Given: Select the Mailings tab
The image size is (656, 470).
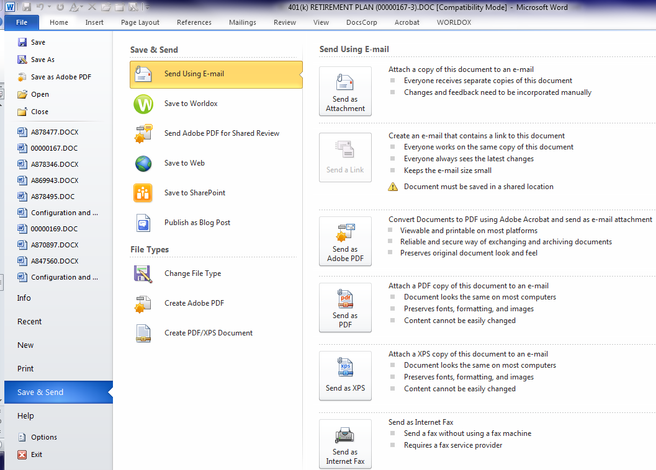Looking at the screenshot, I should tap(243, 22).
